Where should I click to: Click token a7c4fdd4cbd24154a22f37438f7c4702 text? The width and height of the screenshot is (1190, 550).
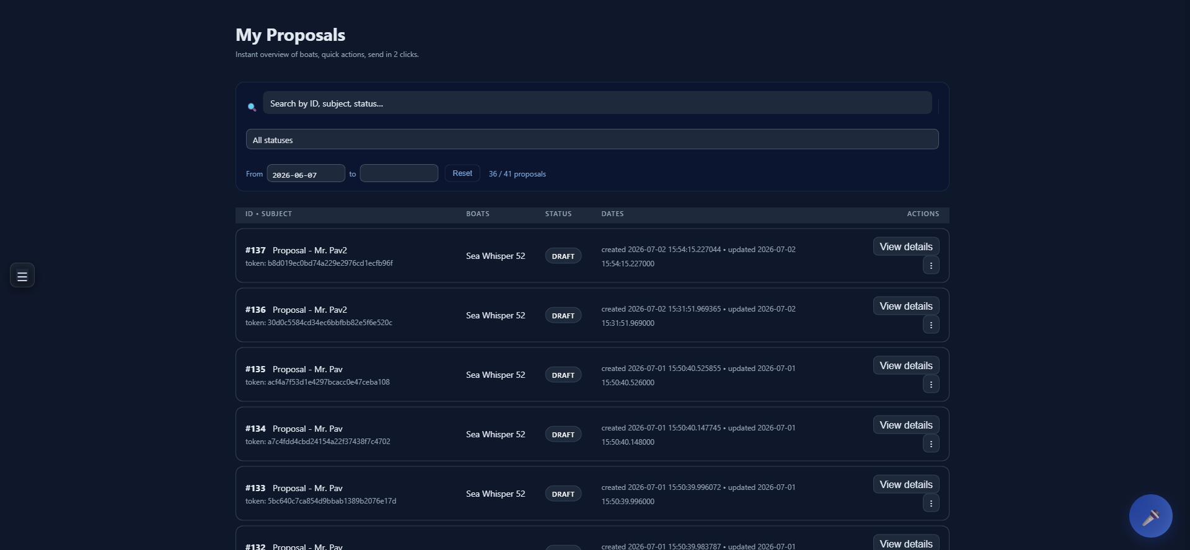point(318,442)
